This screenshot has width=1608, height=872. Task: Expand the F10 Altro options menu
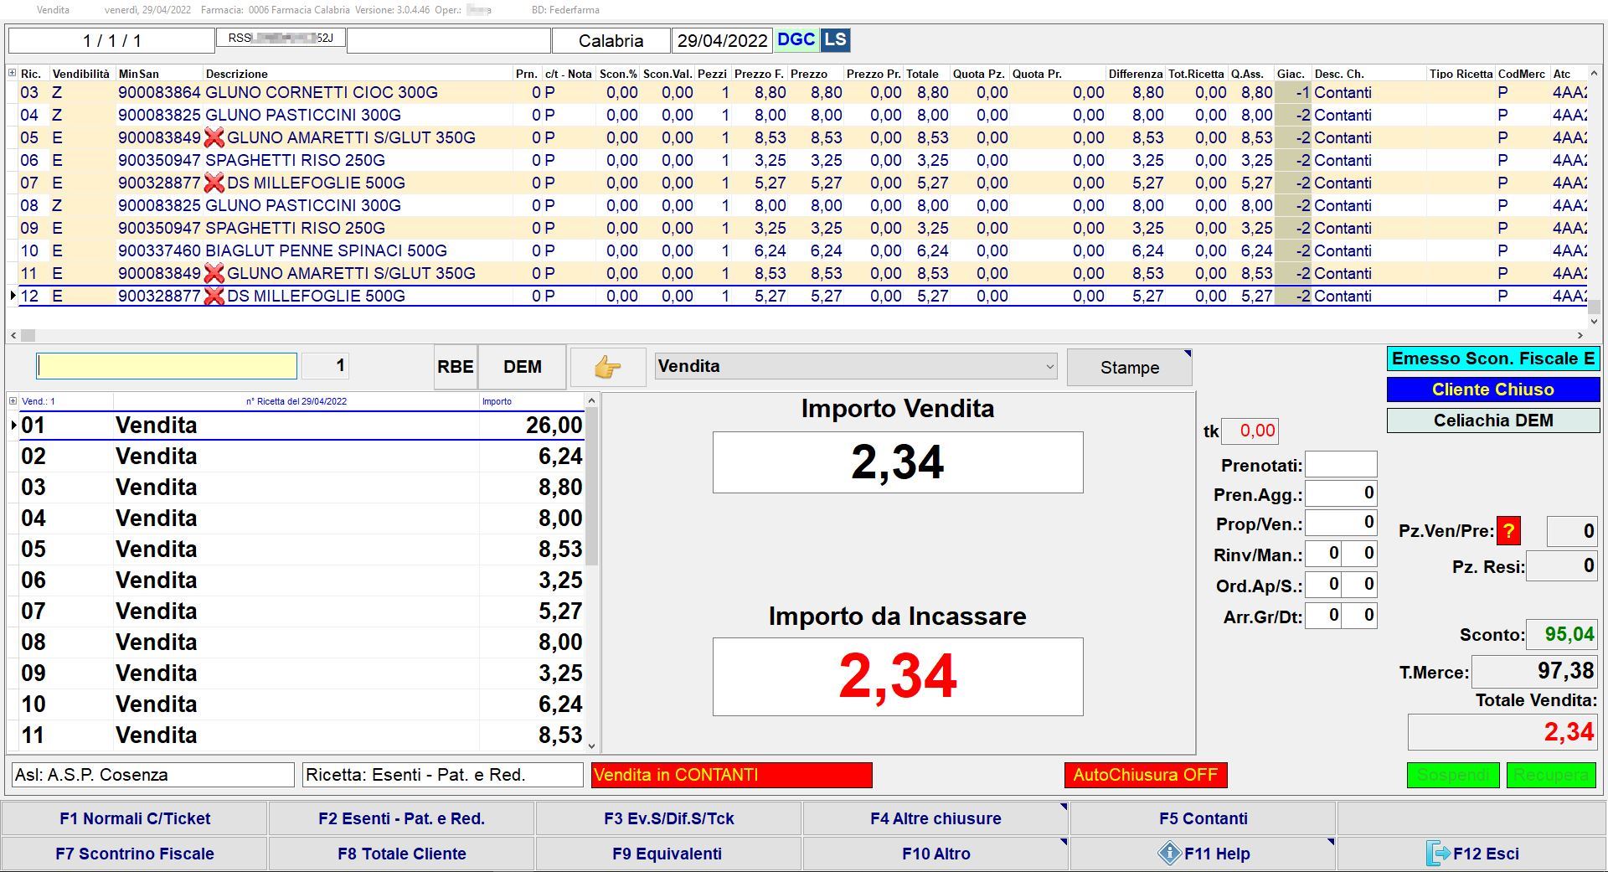935,854
